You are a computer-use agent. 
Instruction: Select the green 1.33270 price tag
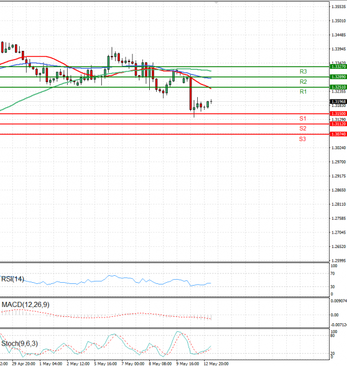338,66
